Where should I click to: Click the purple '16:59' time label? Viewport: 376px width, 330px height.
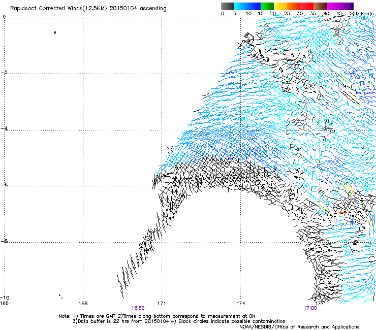[138, 308]
